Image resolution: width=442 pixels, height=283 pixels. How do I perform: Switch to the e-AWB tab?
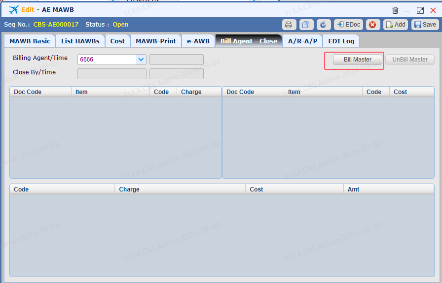tap(198, 41)
